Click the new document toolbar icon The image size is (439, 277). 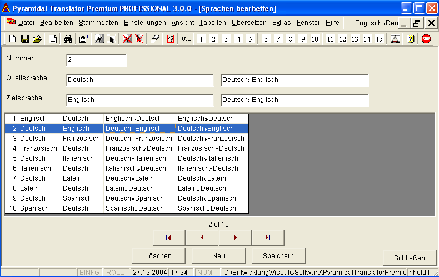tap(12, 39)
